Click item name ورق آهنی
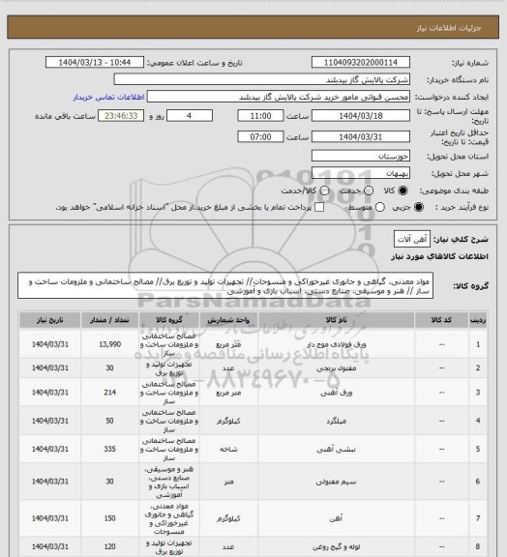Image resolution: width=507 pixels, height=557 pixels. click(x=336, y=393)
